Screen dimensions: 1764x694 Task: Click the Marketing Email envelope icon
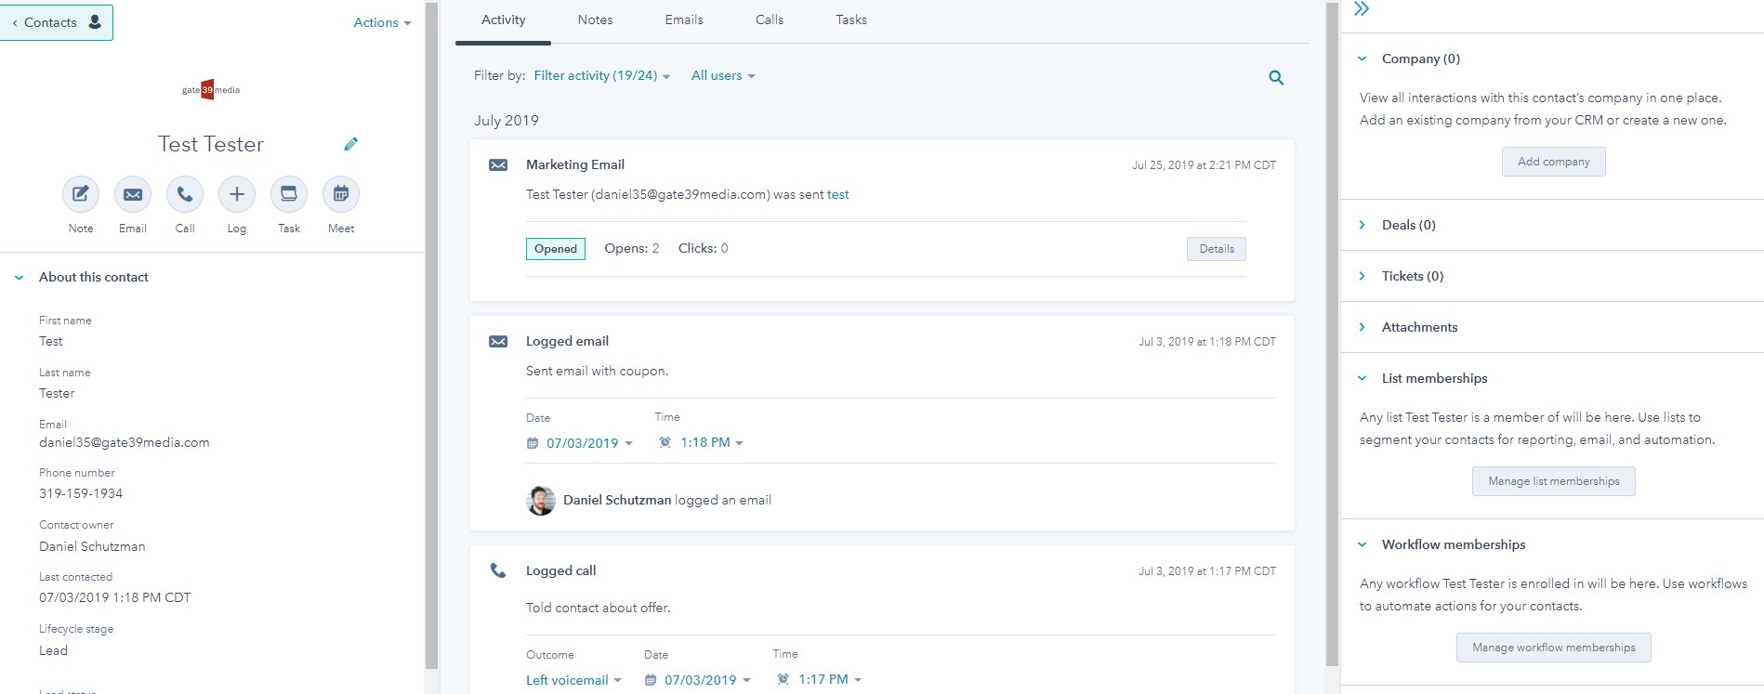tap(498, 164)
